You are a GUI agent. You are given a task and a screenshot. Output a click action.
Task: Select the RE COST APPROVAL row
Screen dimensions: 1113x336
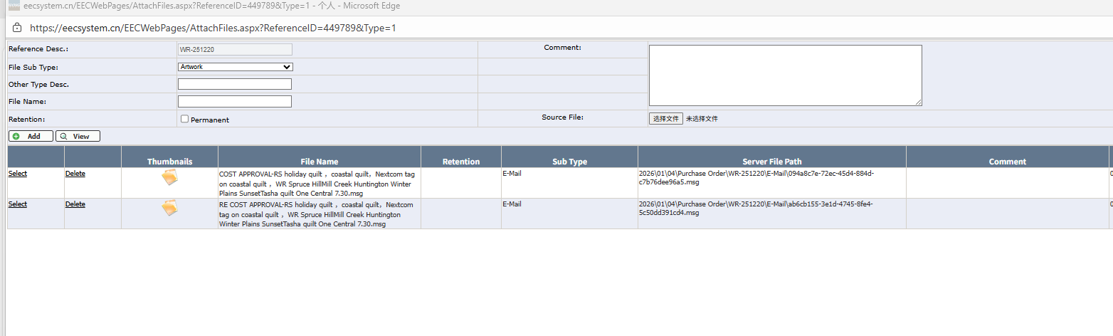tap(18, 204)
